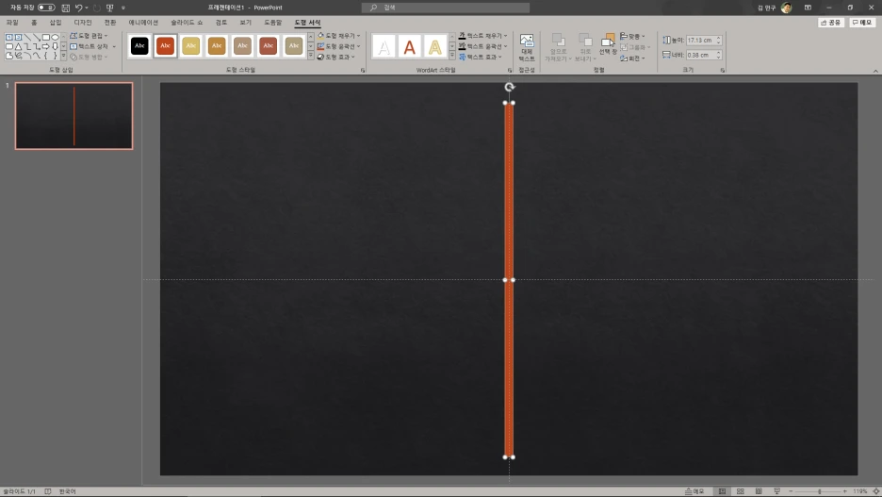Open 도형 윤곽선 (Shape Outline) dropdown
The height and width of the screenshot is (497, 882).
pyautogui.click(x=338, y=46)
